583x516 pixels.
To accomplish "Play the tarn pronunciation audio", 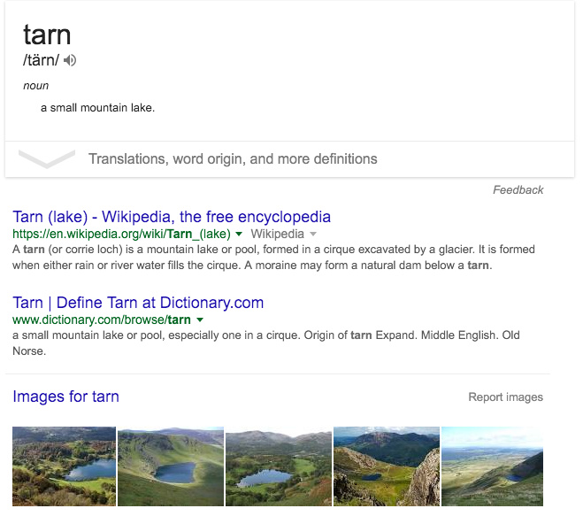I will [71, 60].
